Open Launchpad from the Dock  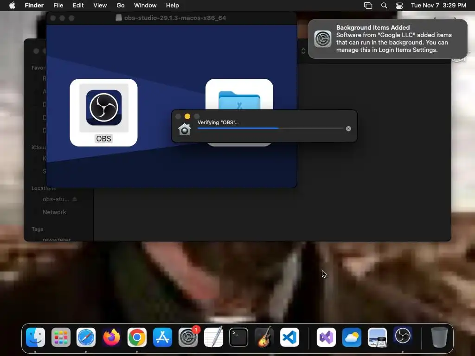pos(61,337)
